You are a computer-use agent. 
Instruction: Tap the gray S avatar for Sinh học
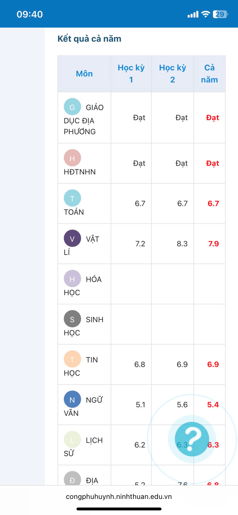pyautogui.click(x=72, y=319)
